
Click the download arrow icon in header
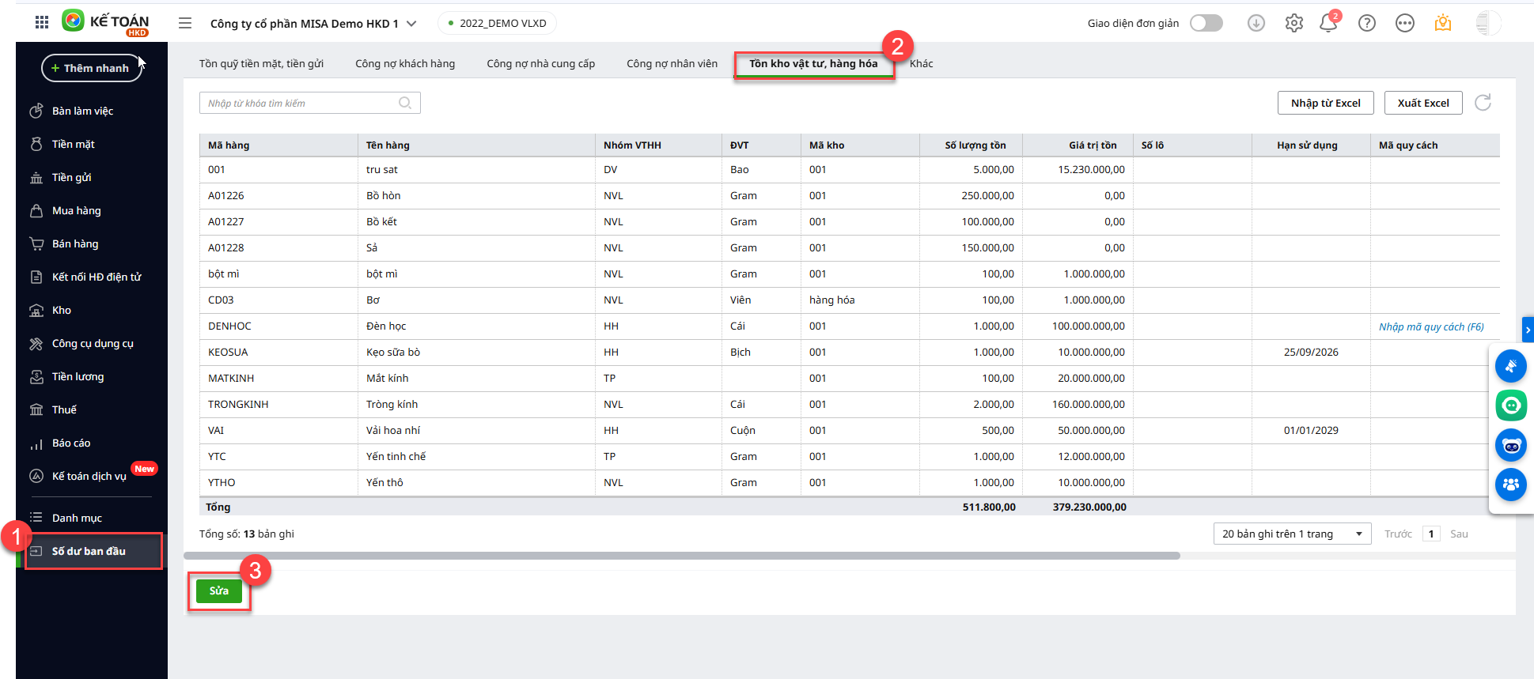pos(1256,23)
